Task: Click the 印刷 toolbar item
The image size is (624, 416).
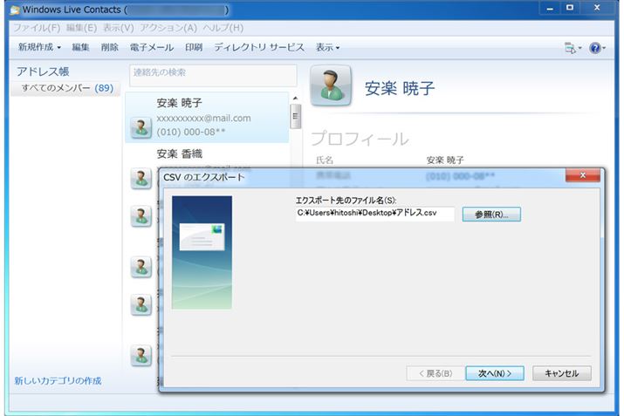Action: 194,47
